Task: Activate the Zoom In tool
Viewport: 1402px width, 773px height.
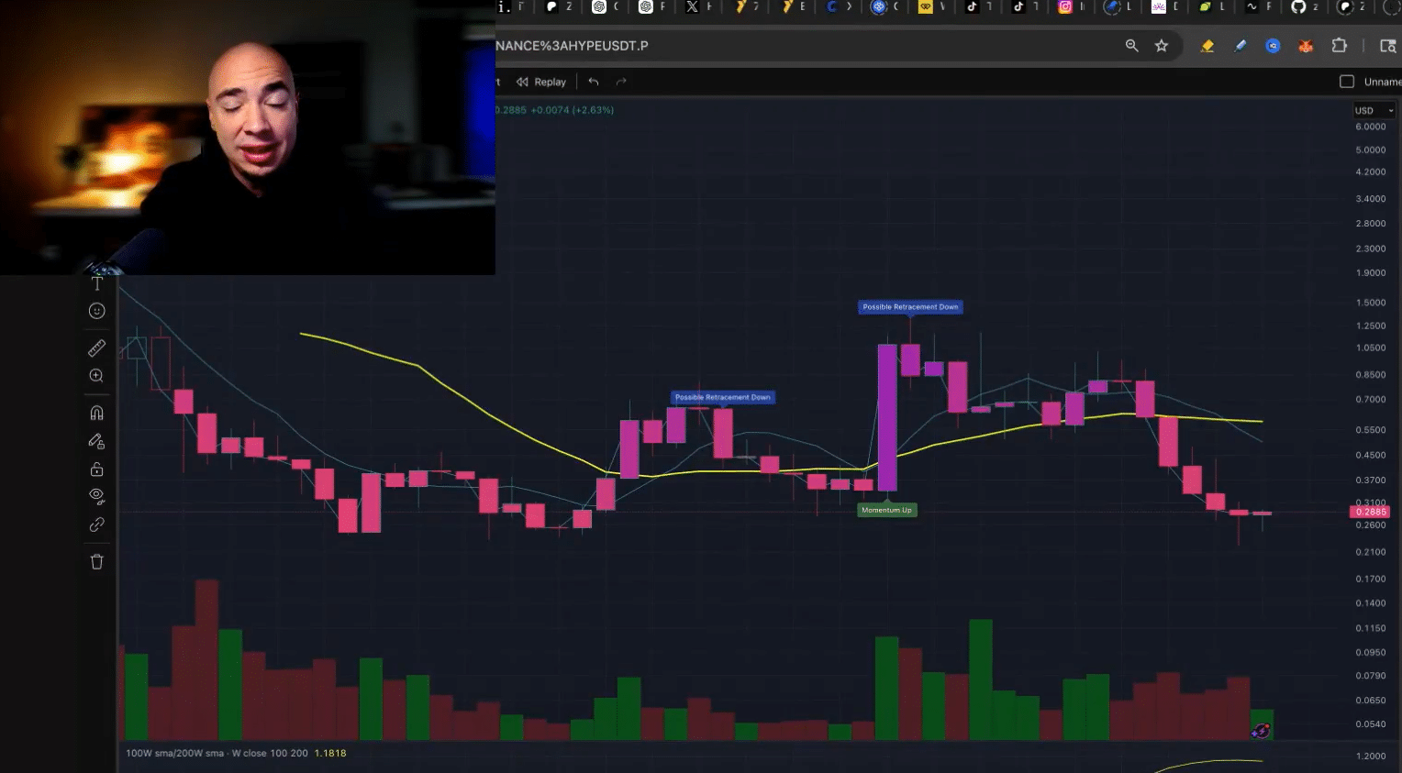Action: [96, 376]
